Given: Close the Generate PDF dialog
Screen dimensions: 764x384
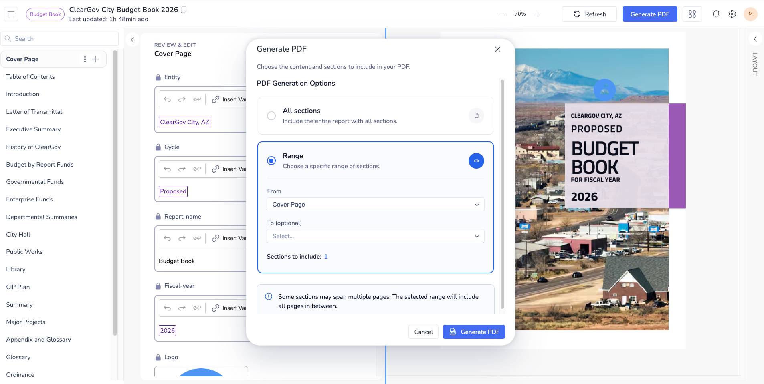Looking at the screenshot, I should (x=497, y=49).
